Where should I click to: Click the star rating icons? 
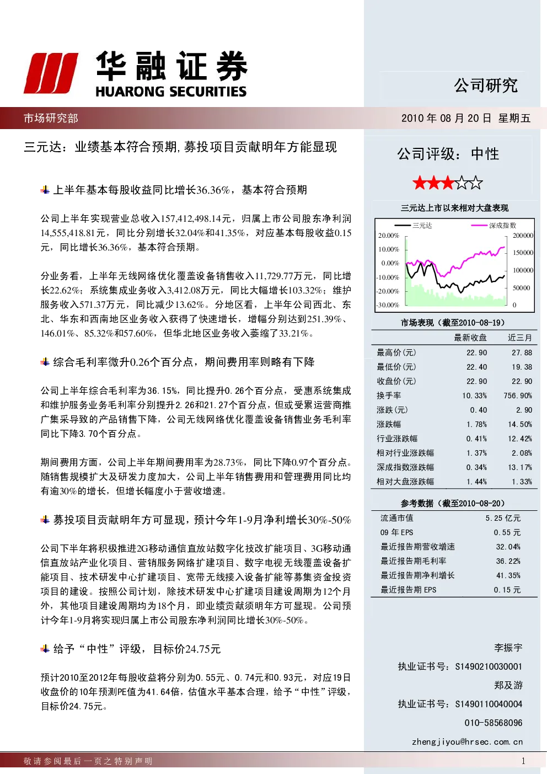[x=448, y=183]
